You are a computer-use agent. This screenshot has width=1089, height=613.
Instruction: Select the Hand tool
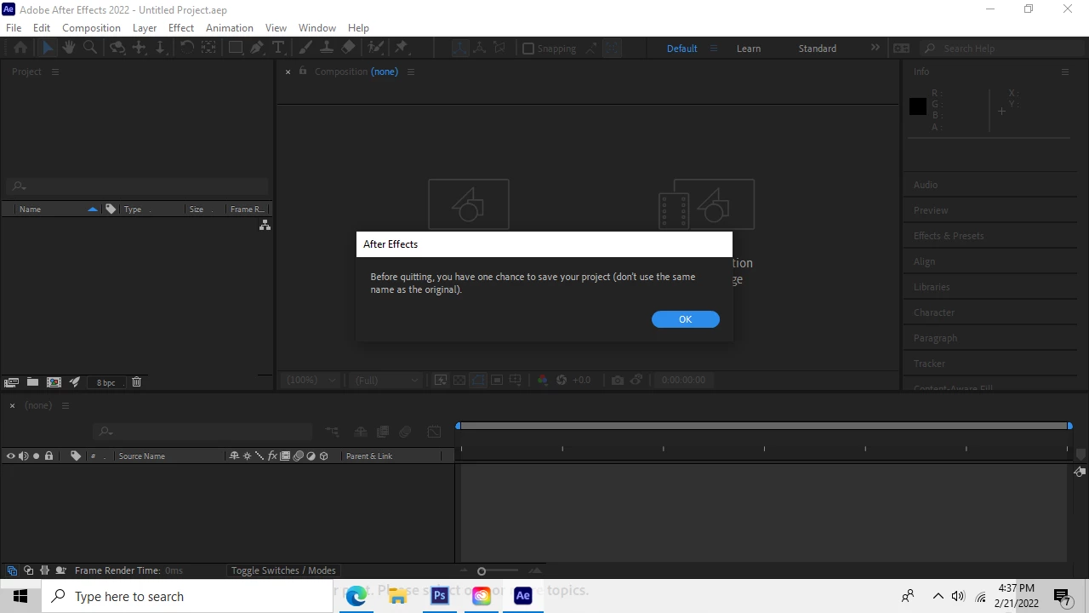tap(69, 49)
